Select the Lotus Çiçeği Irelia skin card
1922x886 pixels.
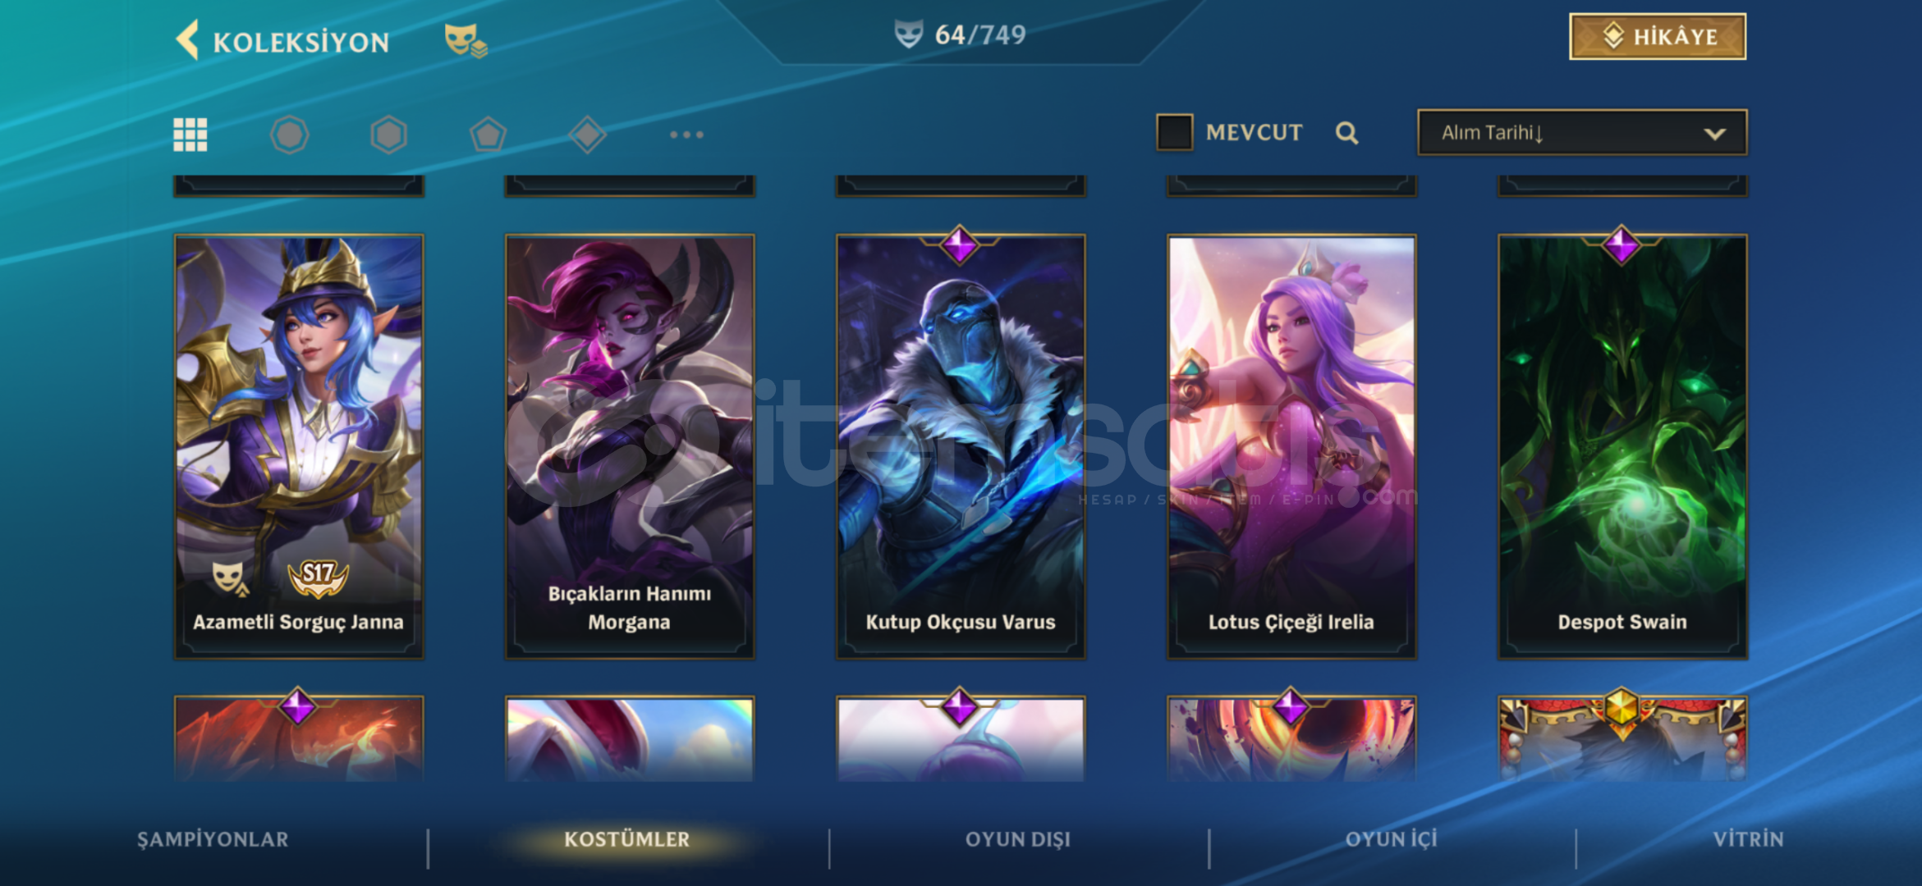pyautogui.click(x=1291, y=446)
